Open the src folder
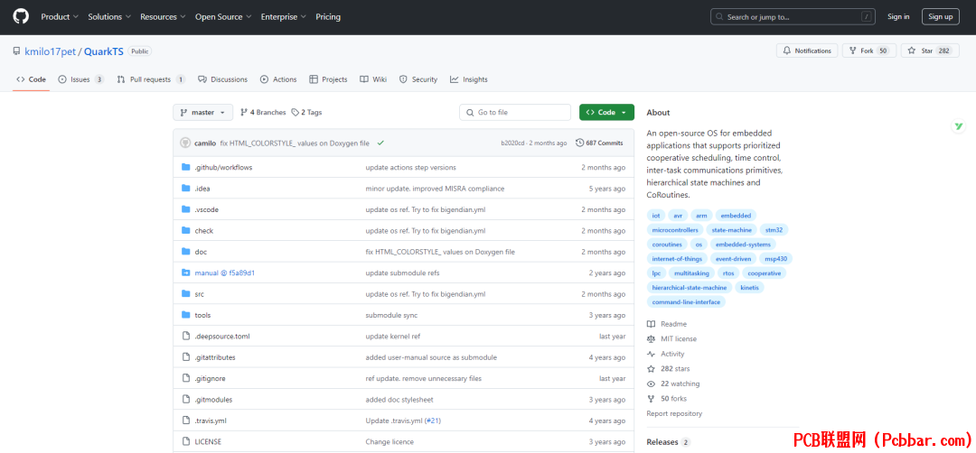 point(199,294)
